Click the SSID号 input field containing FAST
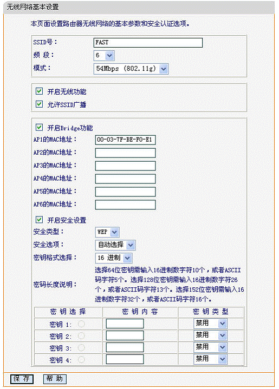279x389 pixels. [148, 43]
